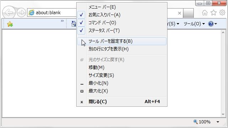Click the zoom magnifier icon in status bar
This screenshot has height=128, width=228.
(x=196, y=122)
